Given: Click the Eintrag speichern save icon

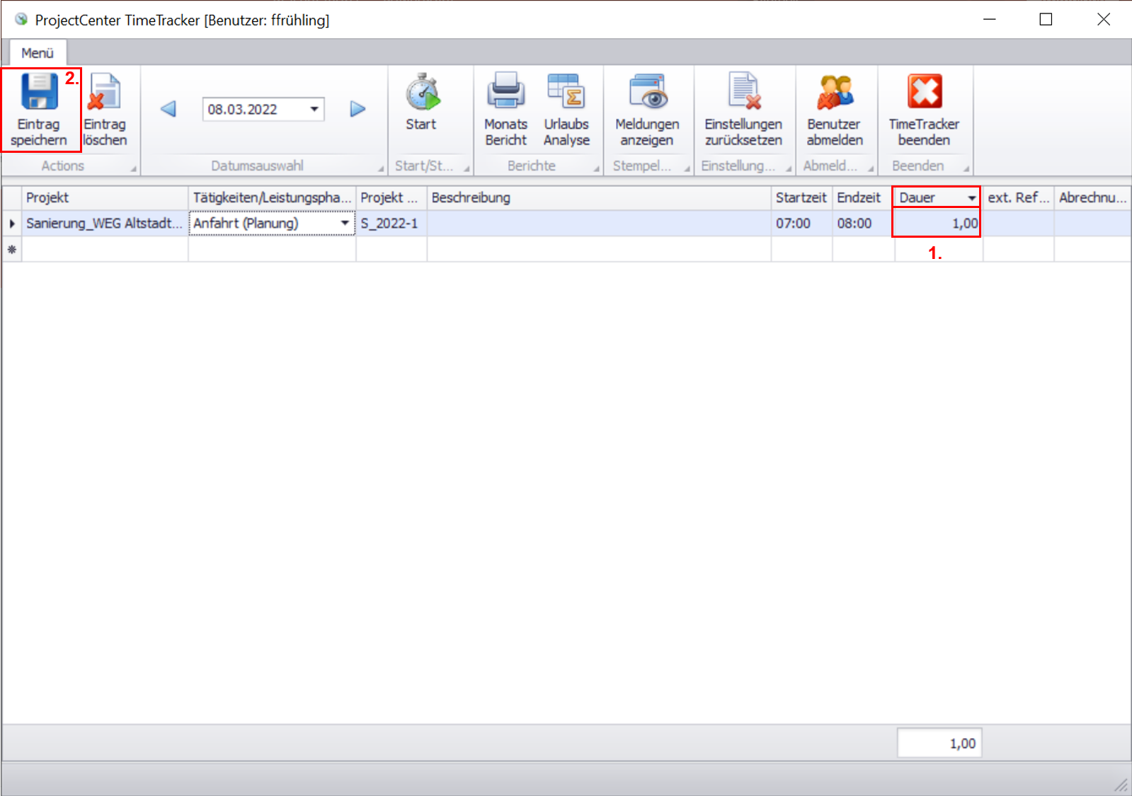Looking at the screenshot, I should 39,93.
